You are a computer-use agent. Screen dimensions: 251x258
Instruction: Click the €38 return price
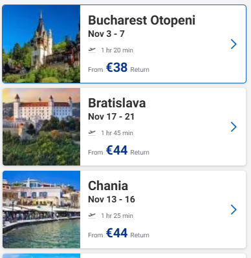[116, 67]
